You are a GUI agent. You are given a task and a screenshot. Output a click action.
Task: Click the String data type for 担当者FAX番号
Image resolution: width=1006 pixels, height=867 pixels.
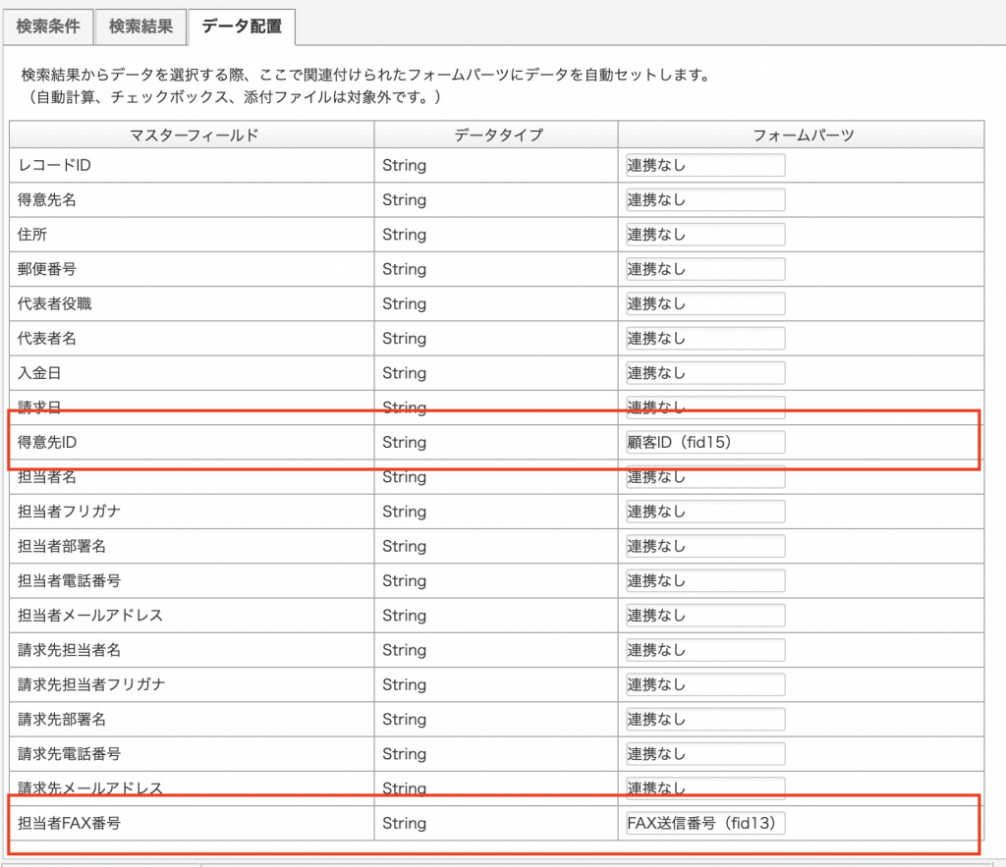coord(404,824)
